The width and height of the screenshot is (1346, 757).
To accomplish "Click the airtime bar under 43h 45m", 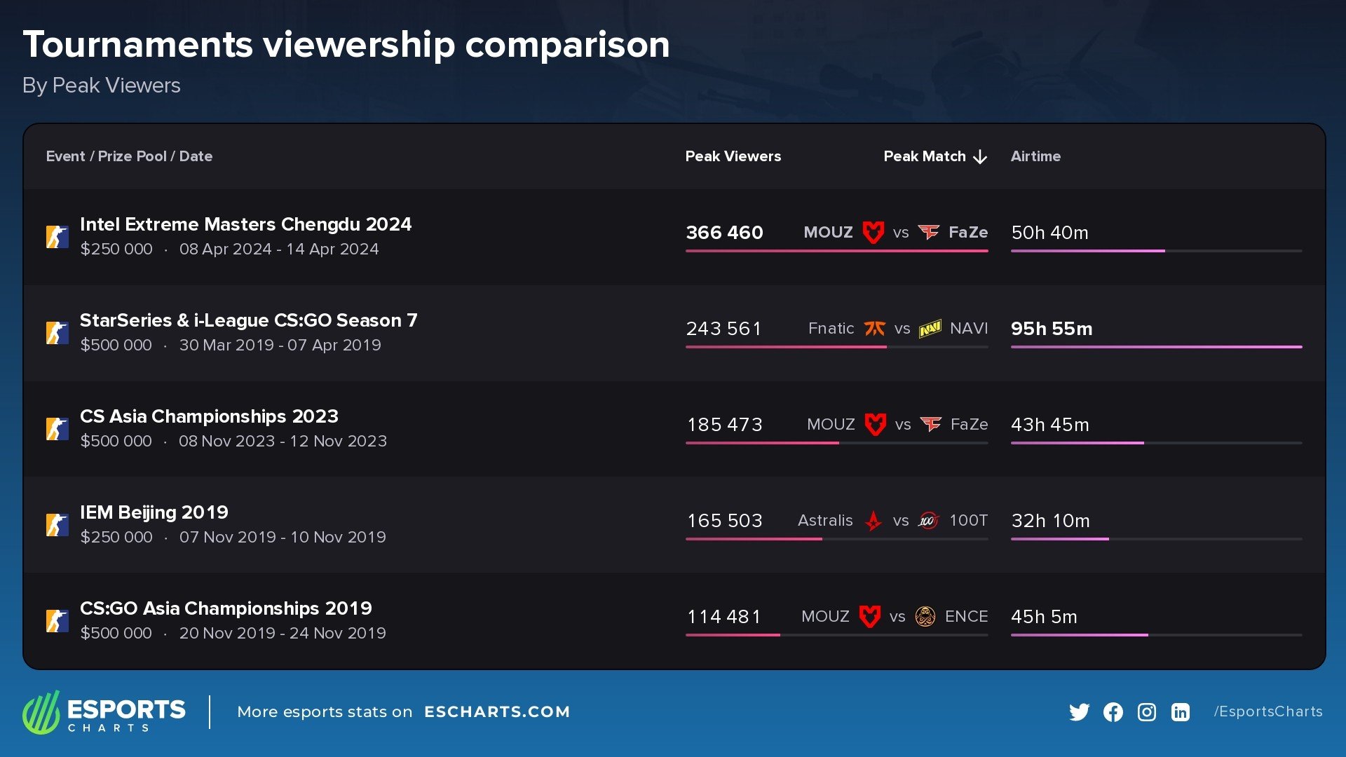I will [x=1156, y=443].
